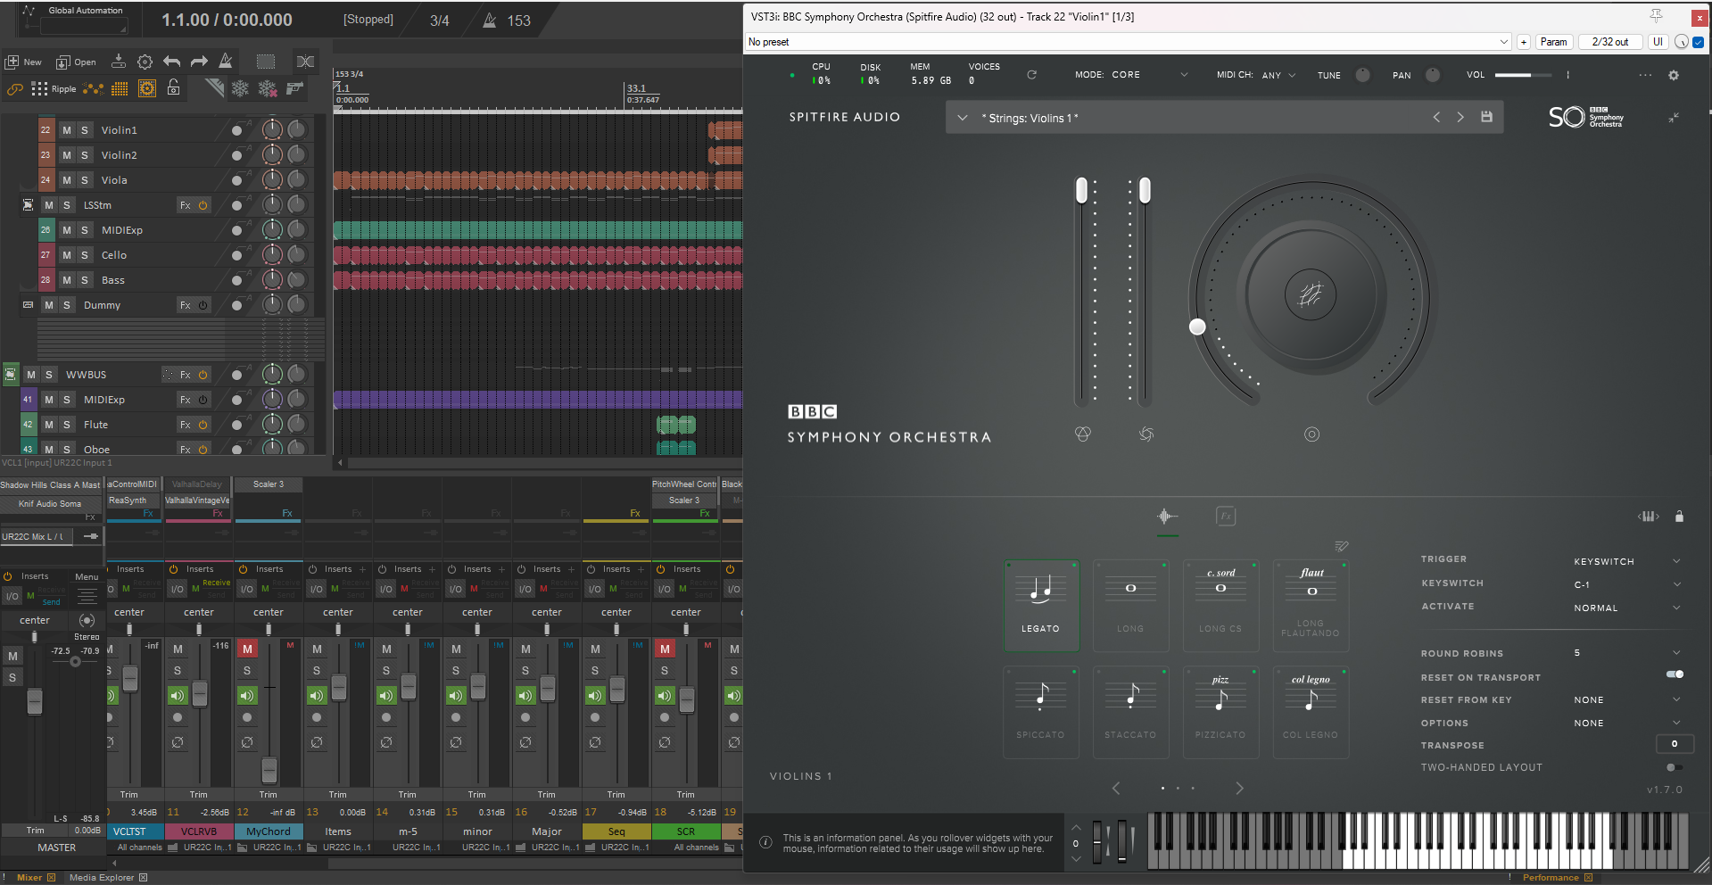This screenshot has width=1712, height=885.
Task: Open the Activate Normal dropdown
Action: coord(1627,608)
